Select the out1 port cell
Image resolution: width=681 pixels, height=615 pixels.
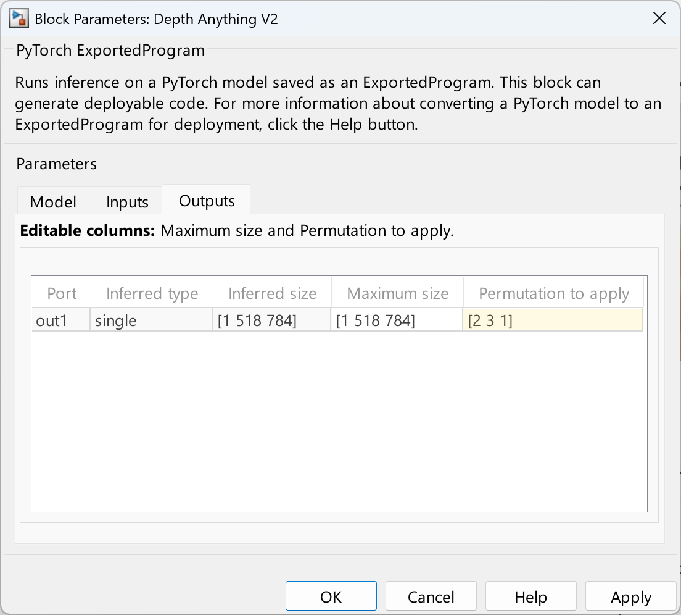pos(61,320)
